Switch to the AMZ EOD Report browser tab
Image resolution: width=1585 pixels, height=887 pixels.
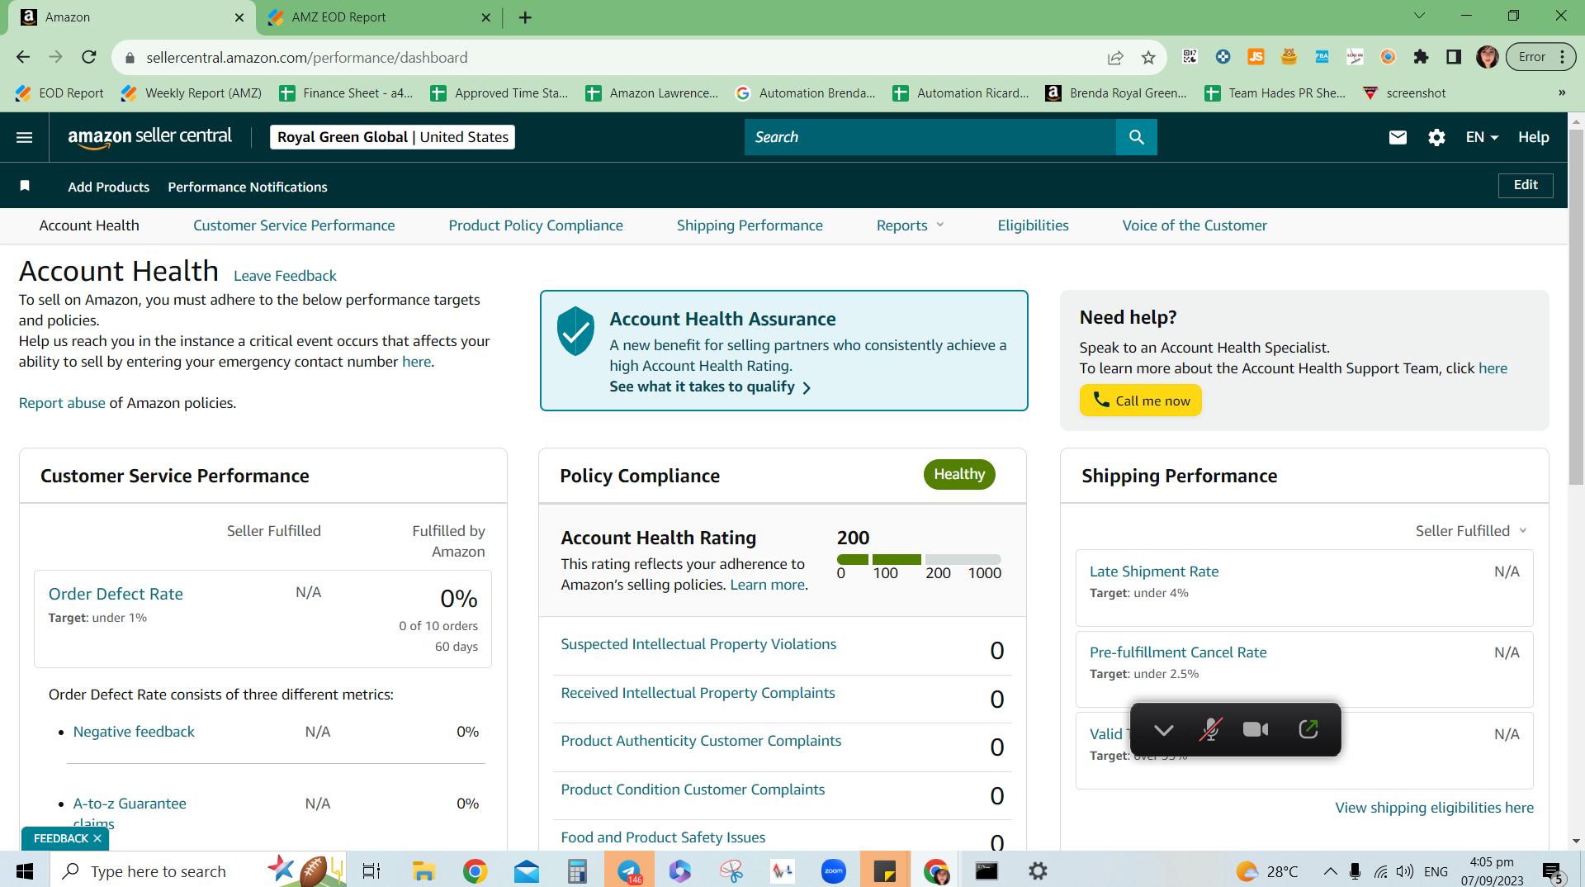[x=380, y=17]
